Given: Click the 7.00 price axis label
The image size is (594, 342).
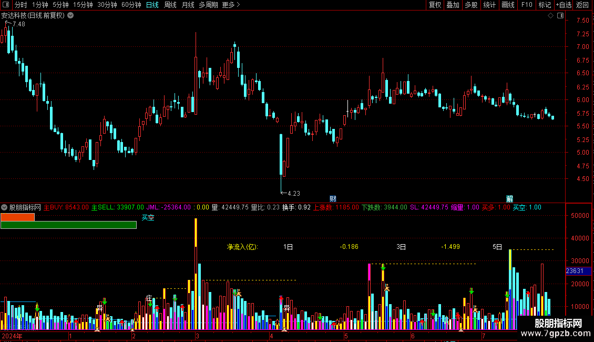Looking at the screenshot, I should (582, 47).
